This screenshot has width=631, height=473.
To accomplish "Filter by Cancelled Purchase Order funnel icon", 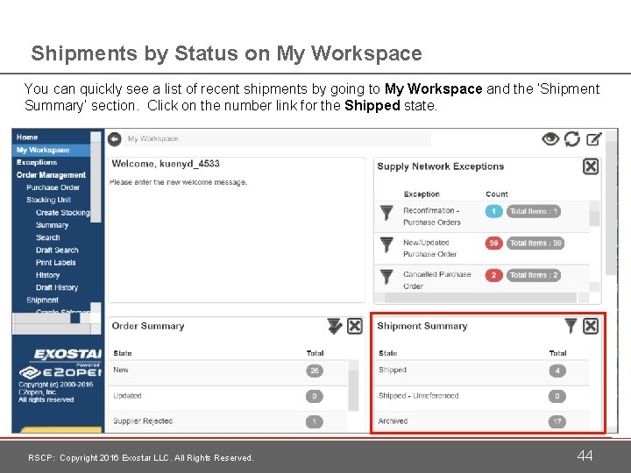I will [386, 276].
